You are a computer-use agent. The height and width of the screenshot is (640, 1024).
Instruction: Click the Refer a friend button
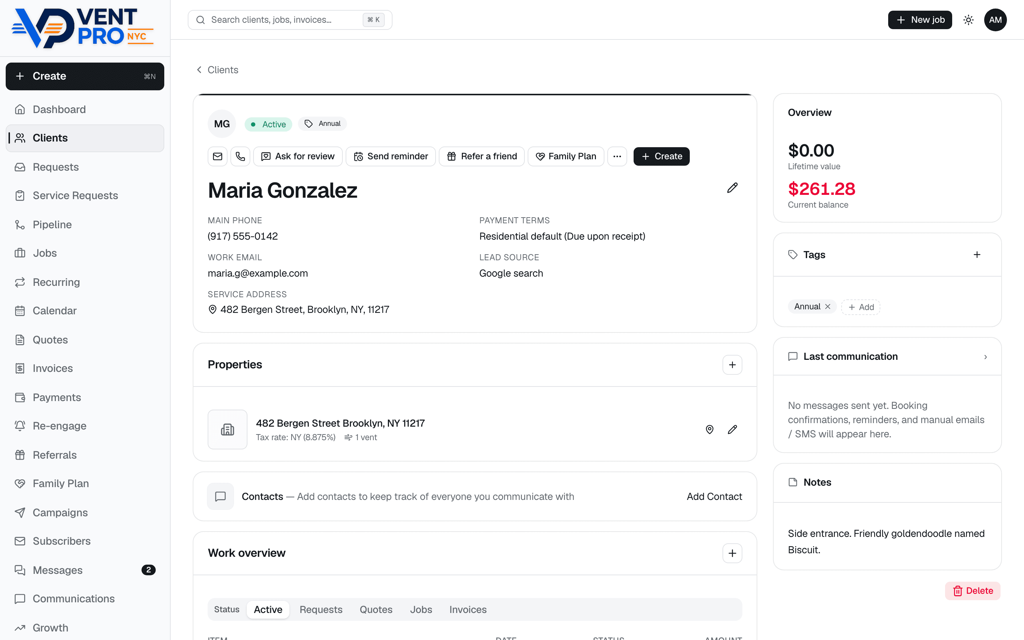click(481, 156)
